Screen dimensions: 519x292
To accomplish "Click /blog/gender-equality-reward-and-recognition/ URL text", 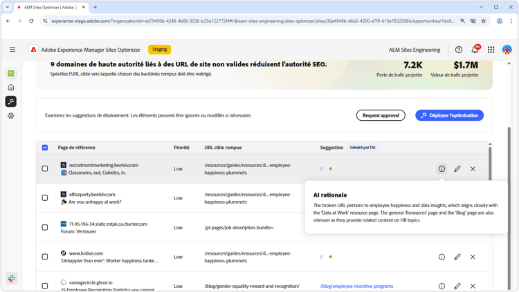I will pyautogui.click(x=252, y=286).
